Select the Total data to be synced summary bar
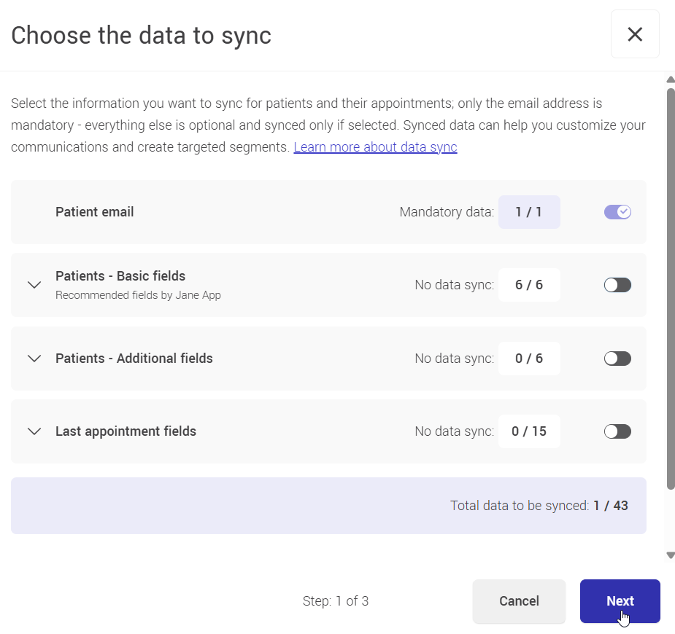 328,505
